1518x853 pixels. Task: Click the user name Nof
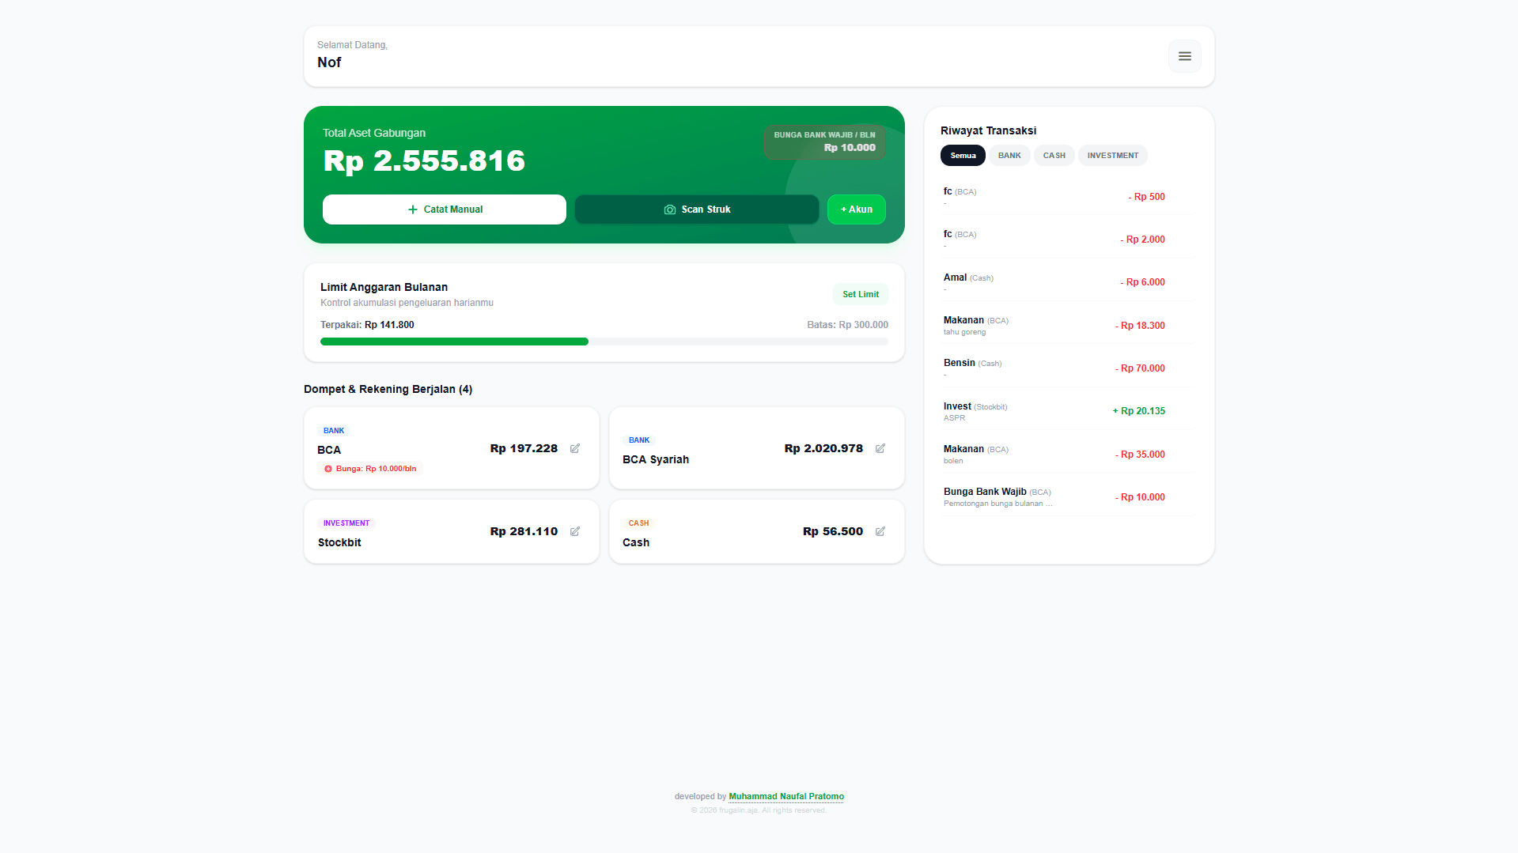pyautogui.click(x=329, y=62)
